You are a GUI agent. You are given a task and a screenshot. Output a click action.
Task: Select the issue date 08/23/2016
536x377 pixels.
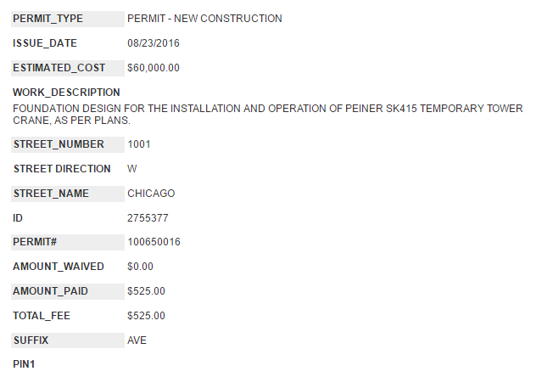[x=154, y=43]
